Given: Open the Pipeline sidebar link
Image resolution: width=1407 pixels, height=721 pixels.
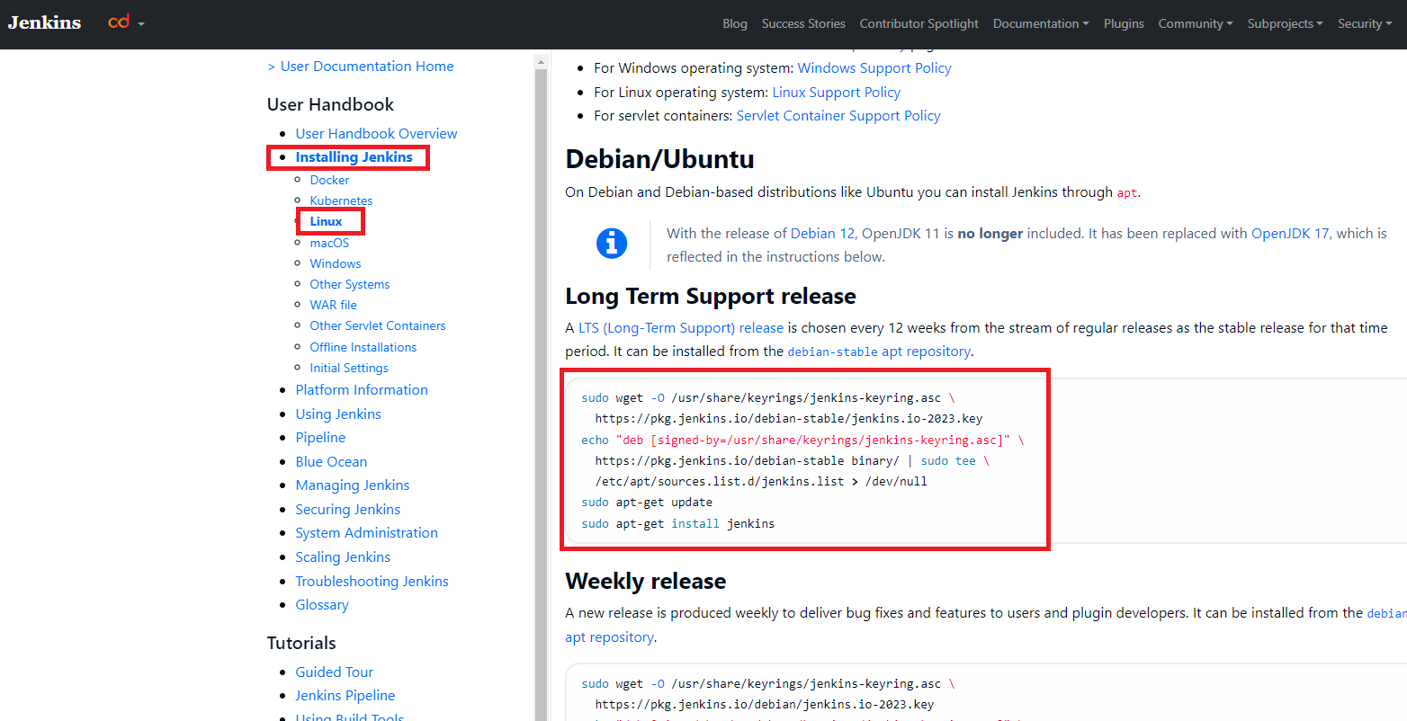Looking at the screenshot, I should point(320,438).
